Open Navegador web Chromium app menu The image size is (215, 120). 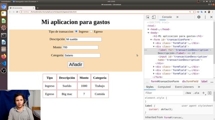click(x=26, y=1)
